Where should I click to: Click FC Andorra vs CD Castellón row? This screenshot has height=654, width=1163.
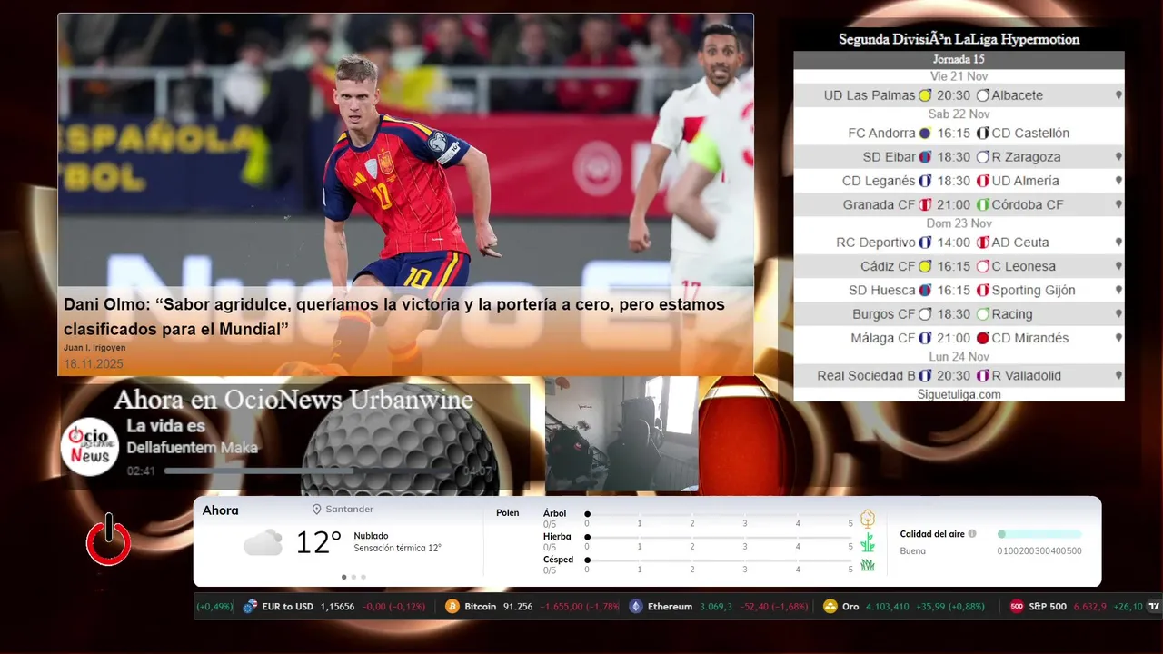coord(959,133)
